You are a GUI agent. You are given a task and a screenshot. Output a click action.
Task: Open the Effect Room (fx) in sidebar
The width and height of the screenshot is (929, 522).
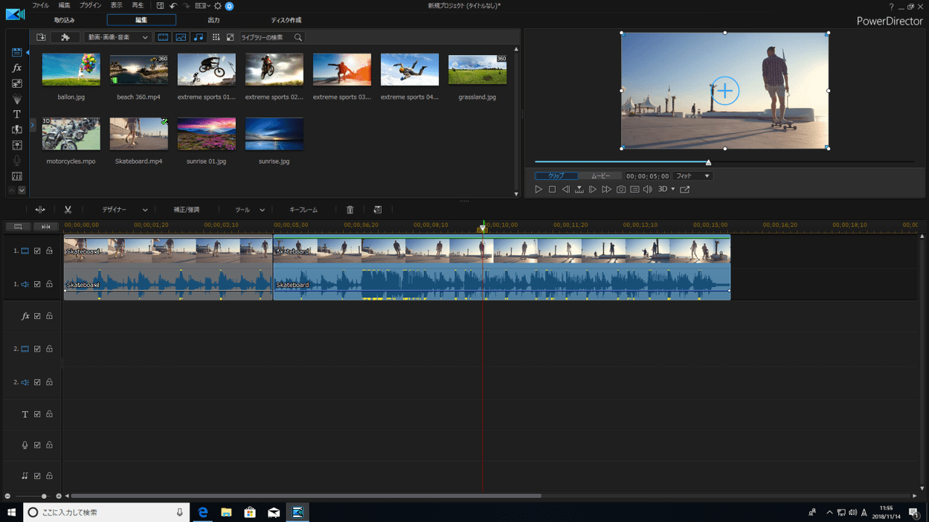[x=17, y=68]
